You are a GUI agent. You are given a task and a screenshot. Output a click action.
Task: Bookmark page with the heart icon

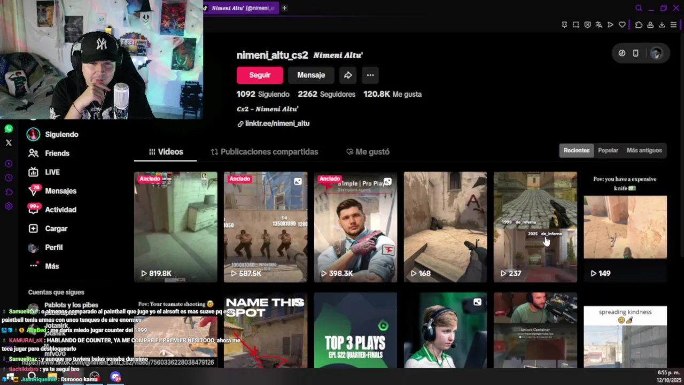coord(622,25)
